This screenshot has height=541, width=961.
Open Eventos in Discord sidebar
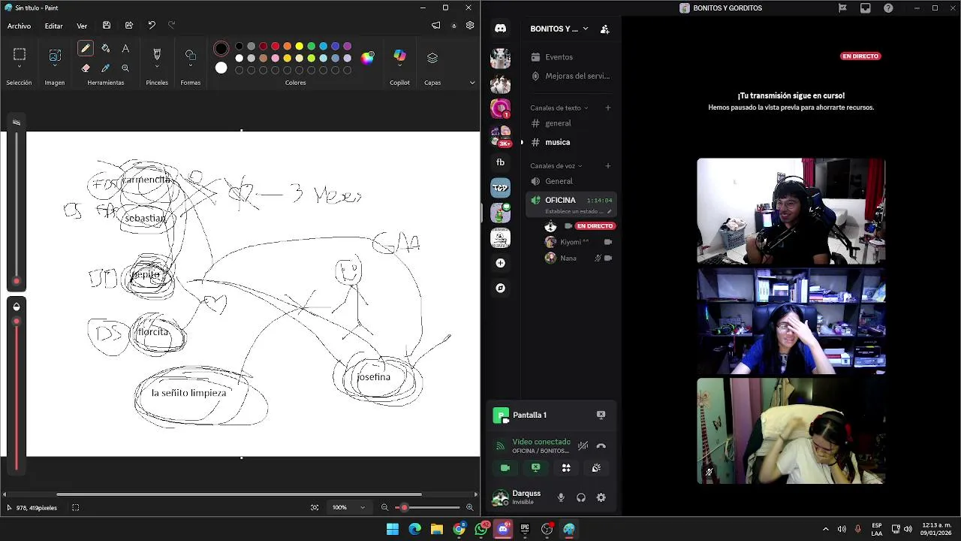coord(571,57)
